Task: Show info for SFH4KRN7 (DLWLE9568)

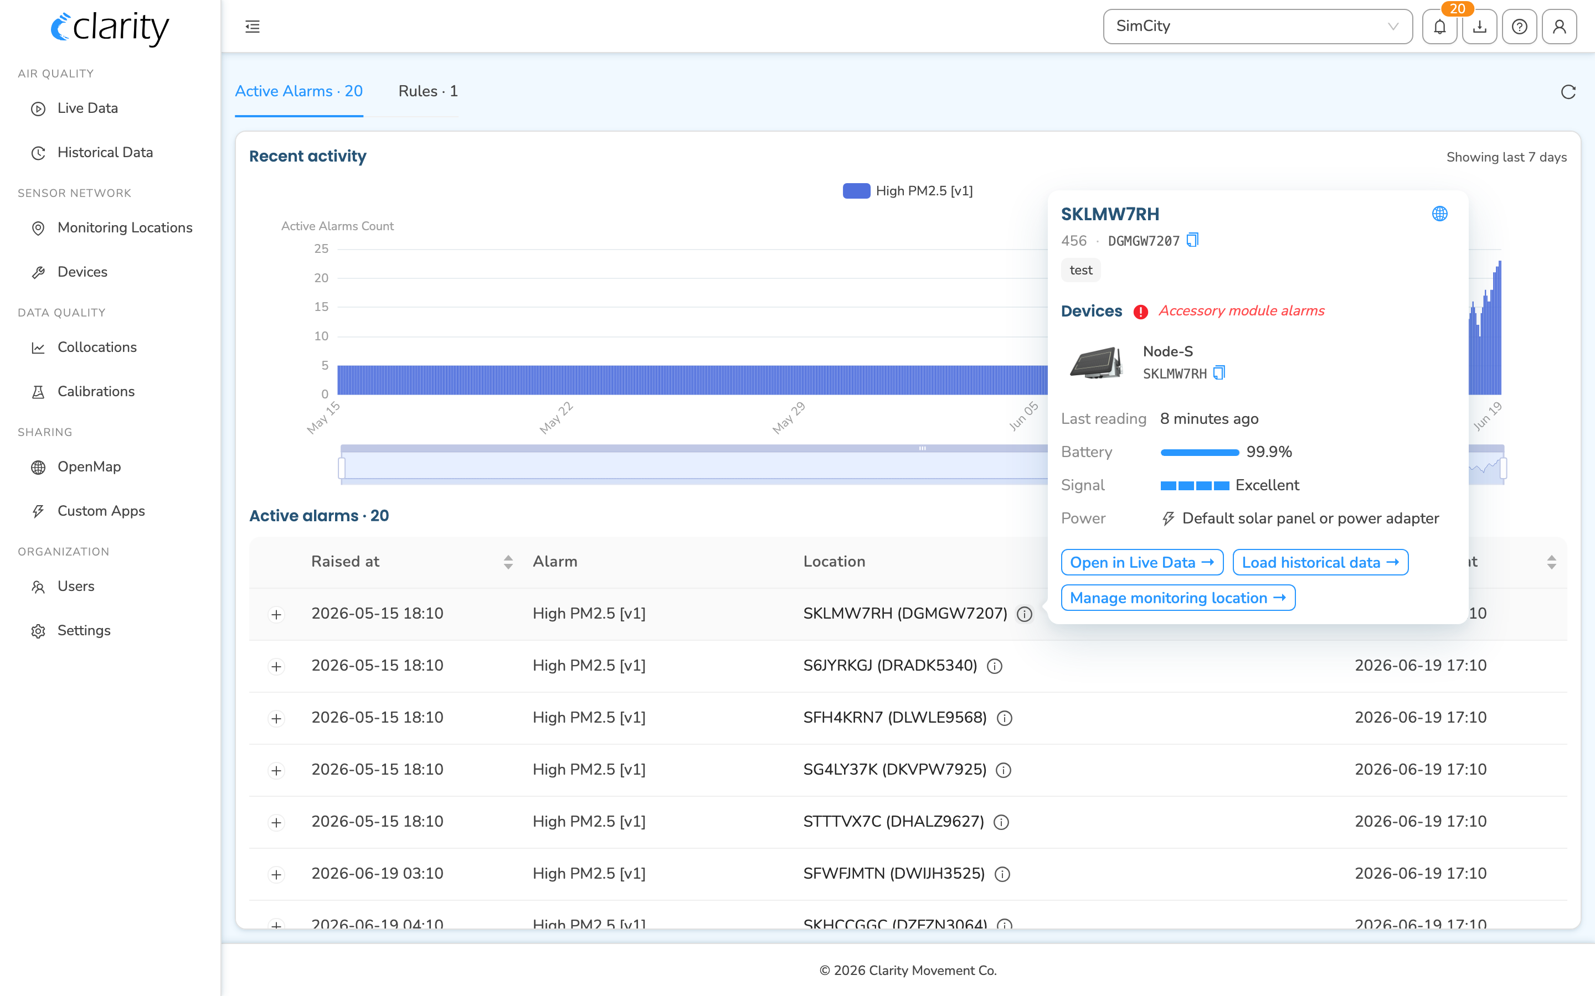Action: point(1005,718)
